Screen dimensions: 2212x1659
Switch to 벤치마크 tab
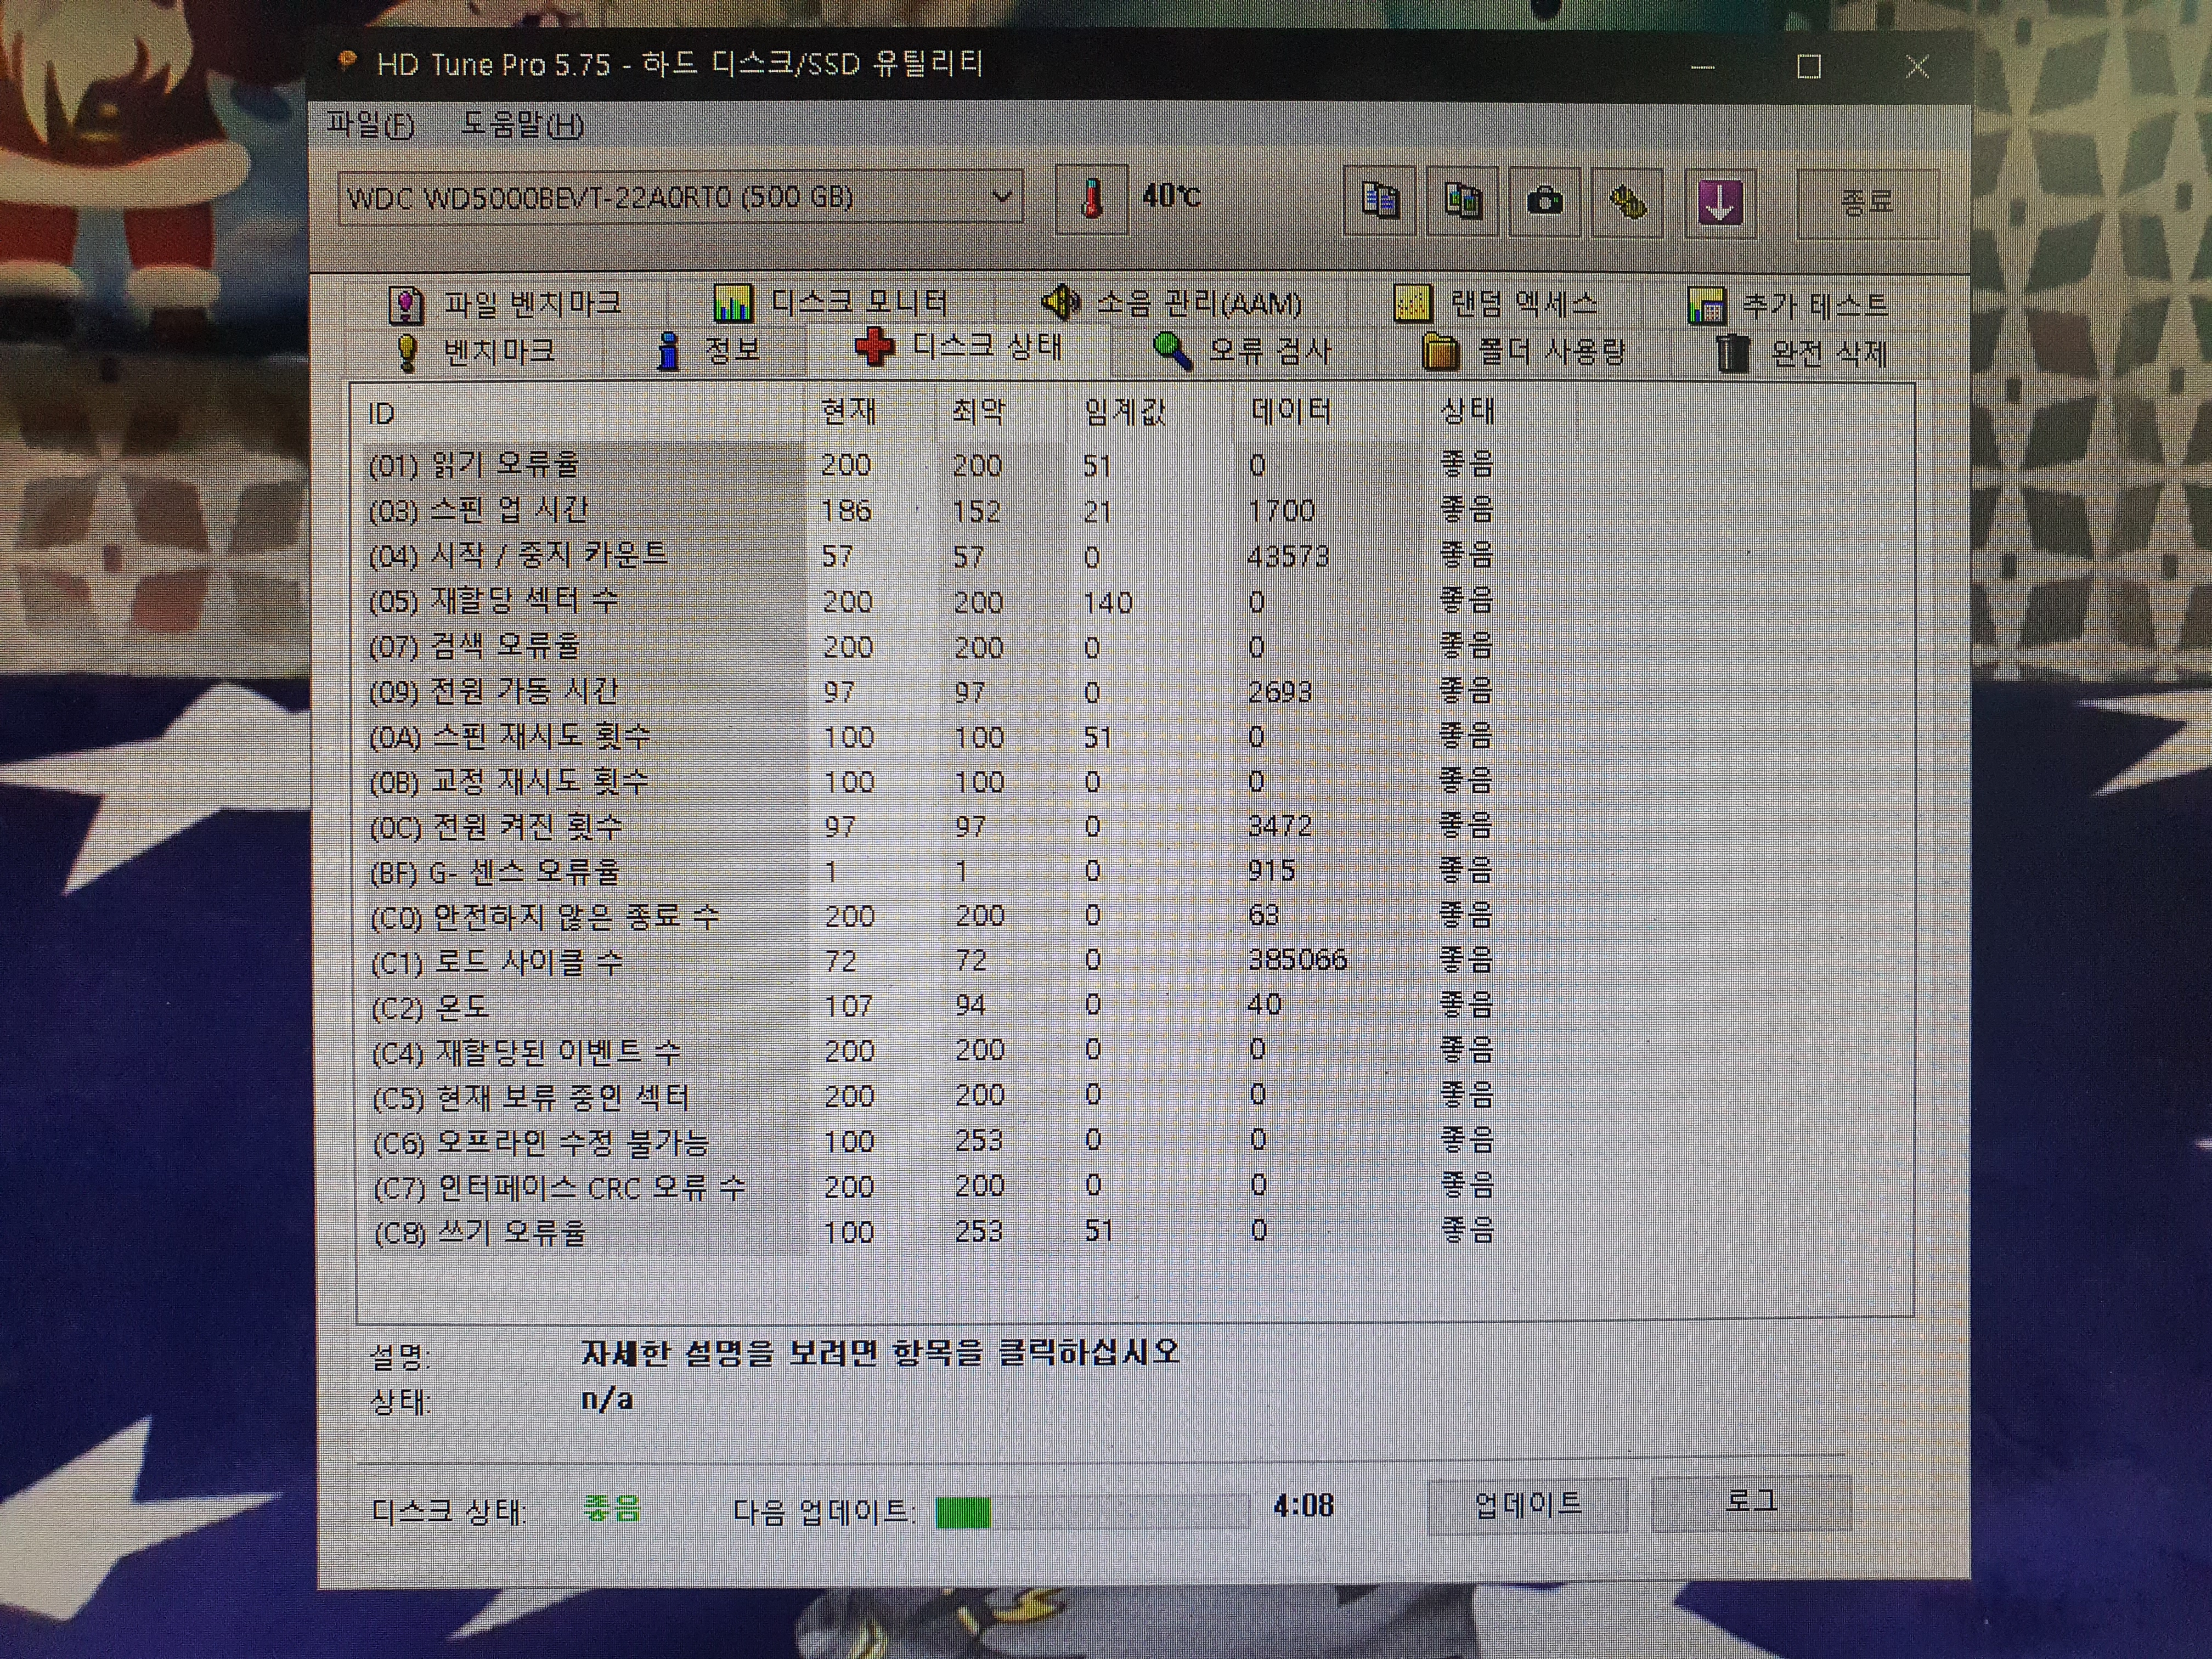coord(475,351)
